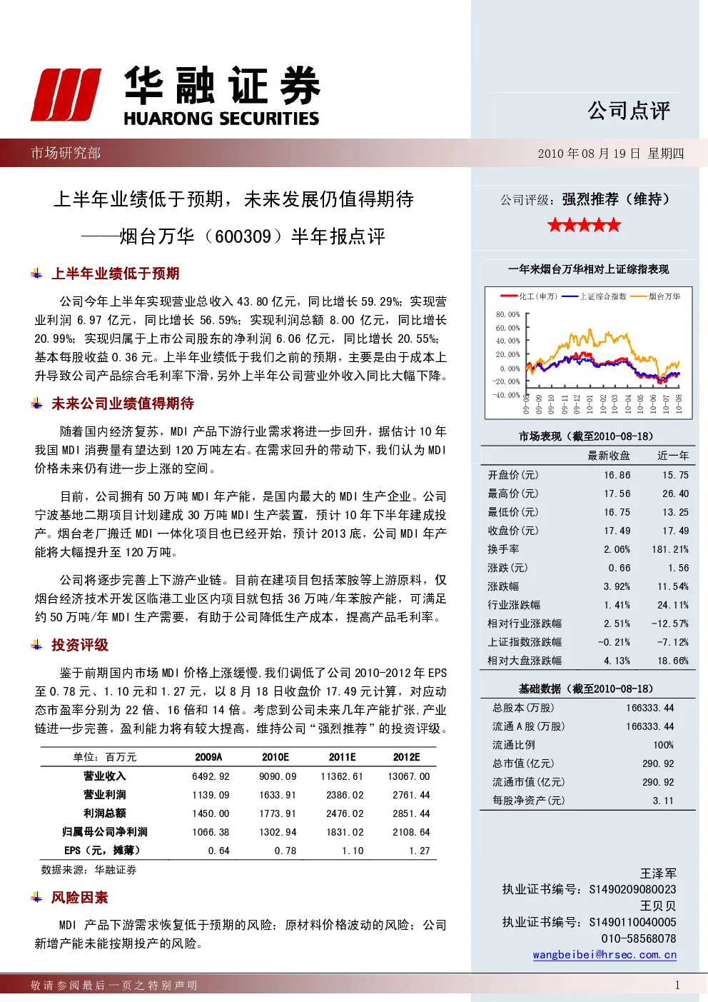708x1002 pixels.
Task: Click the 市场研究部 banner text
Action: click(66, 153)
